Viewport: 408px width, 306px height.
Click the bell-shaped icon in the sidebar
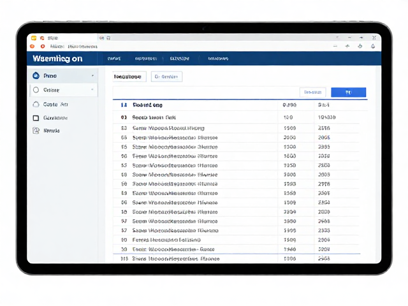pos(36,105)
